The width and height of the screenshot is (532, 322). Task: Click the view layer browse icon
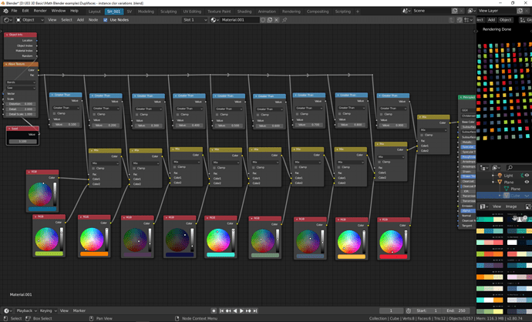(472, 11)
